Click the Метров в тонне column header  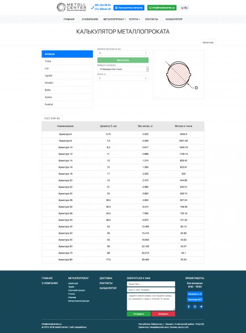click(183, 126)
